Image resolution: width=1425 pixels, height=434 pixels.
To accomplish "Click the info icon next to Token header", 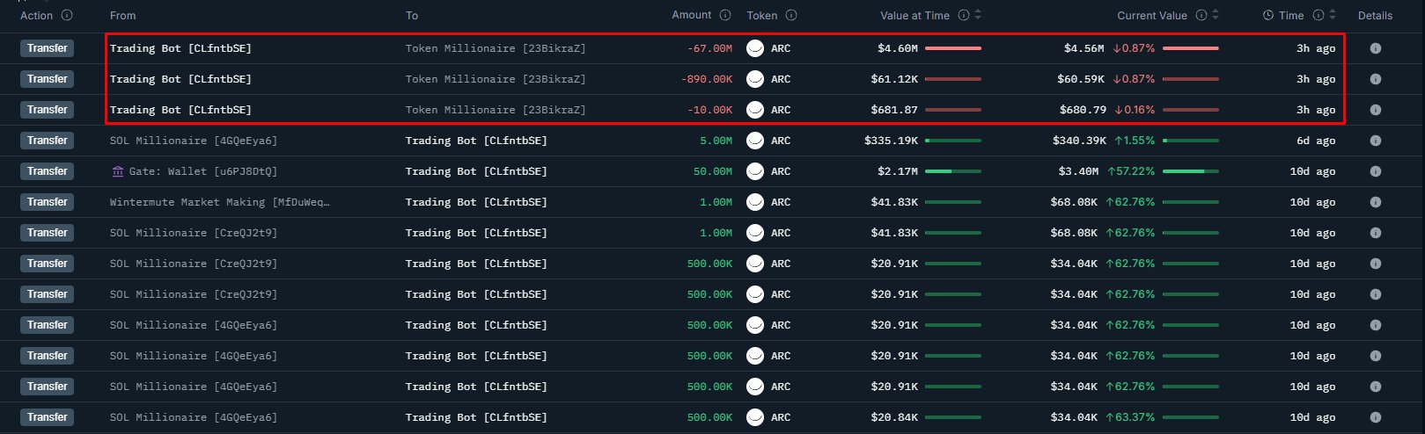I will click(x=791, y=16).
